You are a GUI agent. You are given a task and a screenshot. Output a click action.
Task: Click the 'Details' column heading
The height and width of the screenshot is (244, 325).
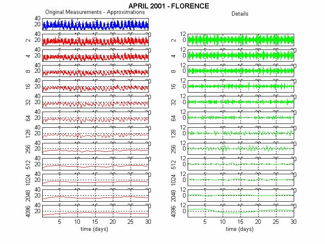[240, 14]
